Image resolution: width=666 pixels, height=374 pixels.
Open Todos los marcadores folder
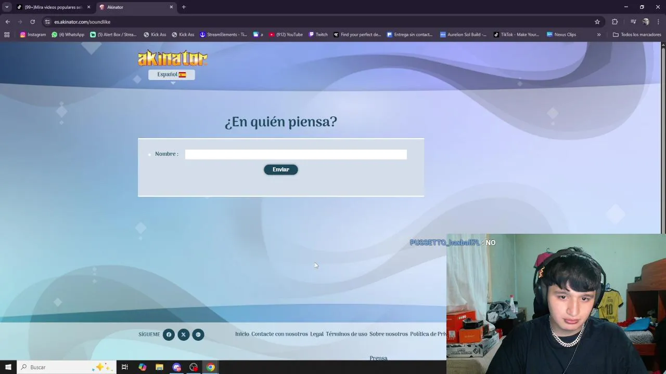pyautogui.click(x=637, y=35)
